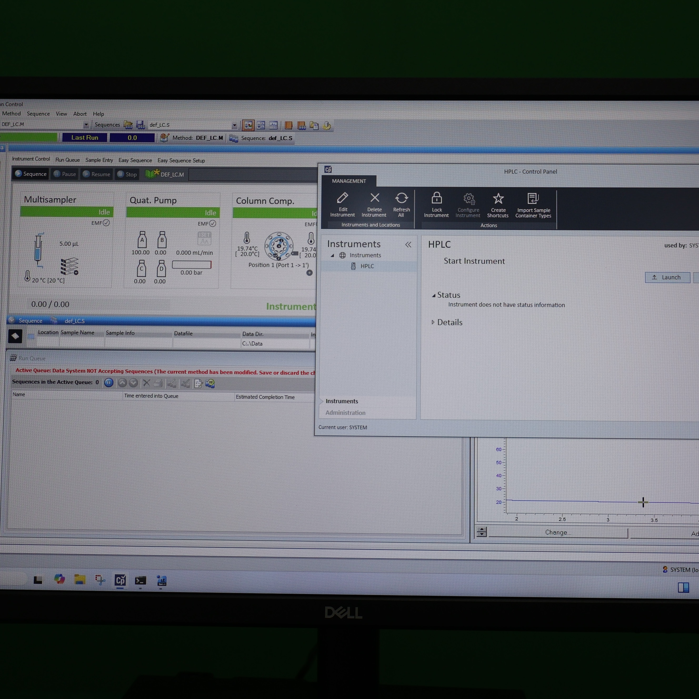The image size is (699, 699).
Task: Click the pump pressure bar indicator
Action: pos(191,264)
